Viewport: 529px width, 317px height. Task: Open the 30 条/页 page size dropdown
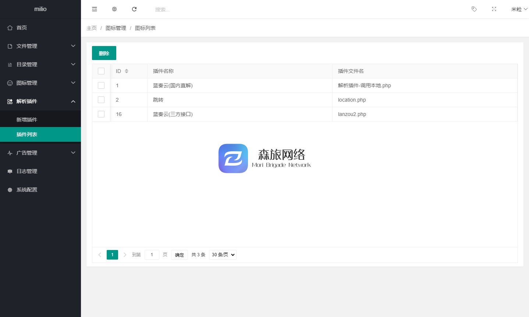[223, 255]
